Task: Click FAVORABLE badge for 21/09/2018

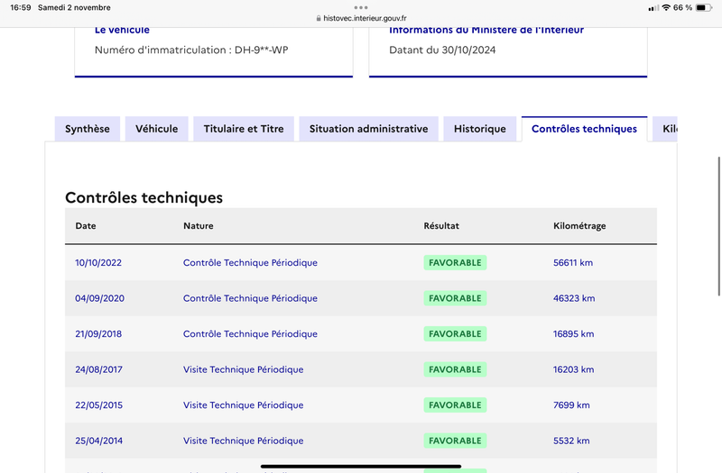Action: (x=455, y=333)
